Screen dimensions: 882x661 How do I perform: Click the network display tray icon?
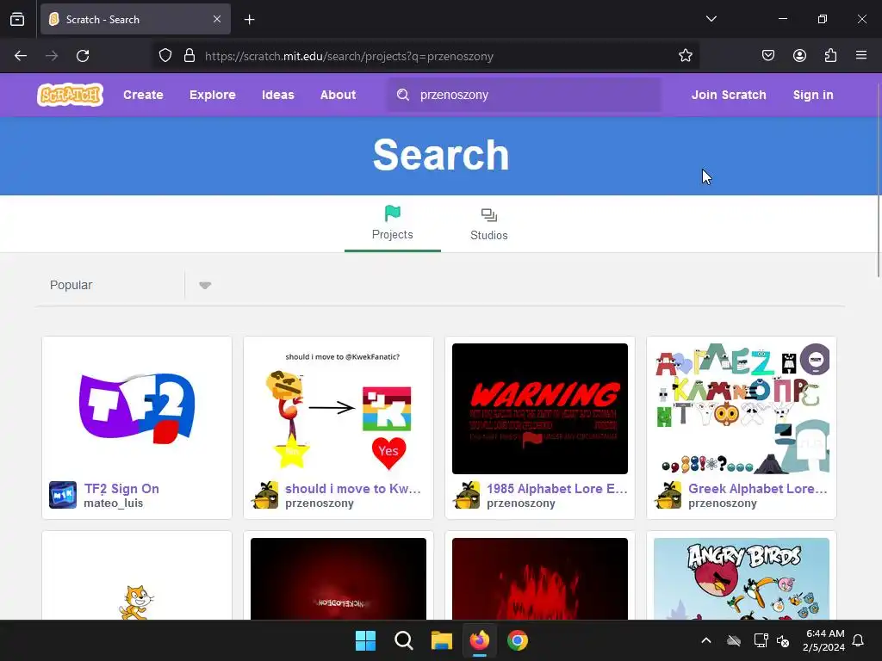761,640
